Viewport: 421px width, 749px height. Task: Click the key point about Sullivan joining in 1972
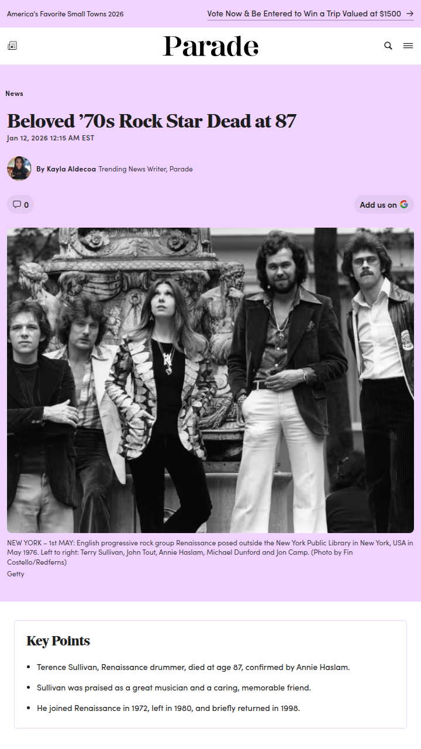click(x=168, y=708)
